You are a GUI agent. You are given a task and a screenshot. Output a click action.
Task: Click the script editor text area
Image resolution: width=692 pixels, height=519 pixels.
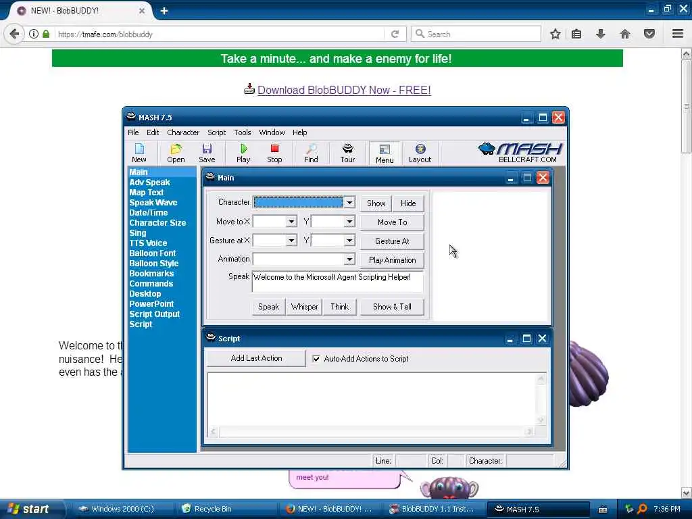(x=373, y=399)
